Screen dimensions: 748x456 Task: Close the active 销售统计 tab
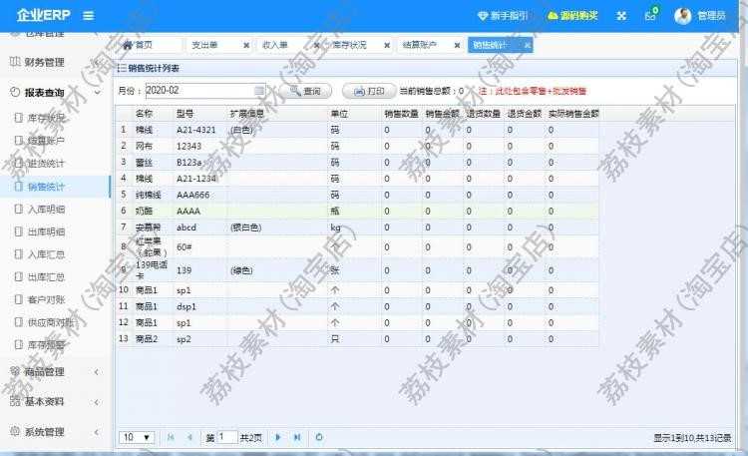pyautogui.click(x=528, y=45)
